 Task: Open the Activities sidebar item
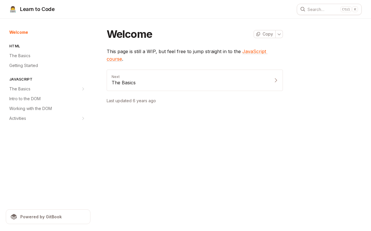point(18,118)
